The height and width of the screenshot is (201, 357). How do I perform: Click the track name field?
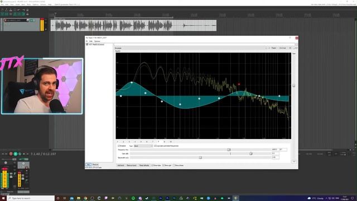tap(16, 20)
